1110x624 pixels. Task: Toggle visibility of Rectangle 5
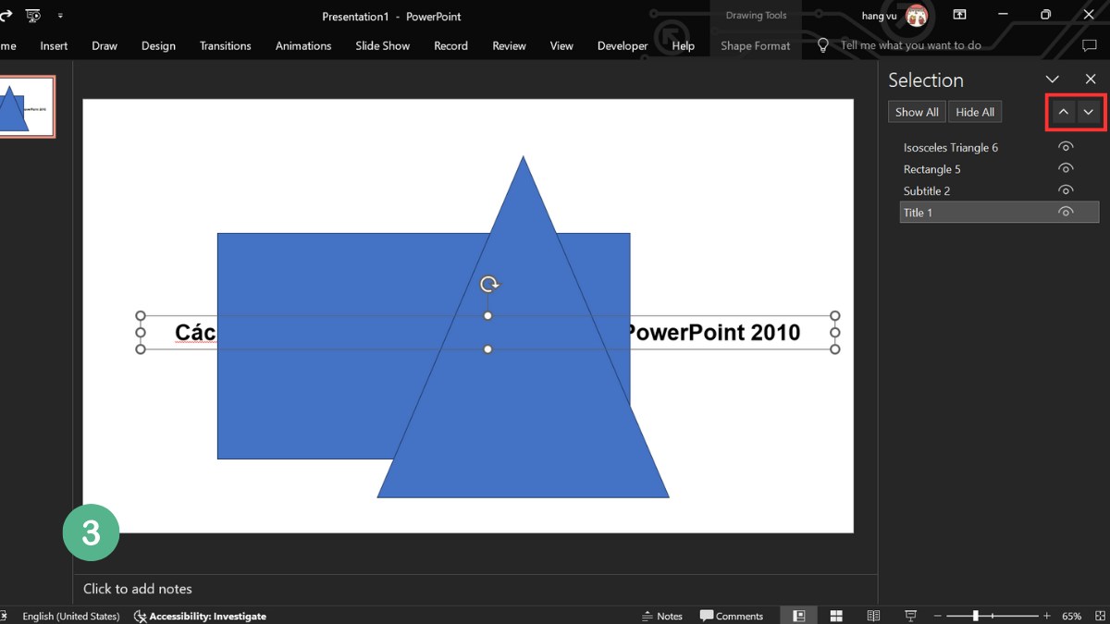coord(1066,168)
